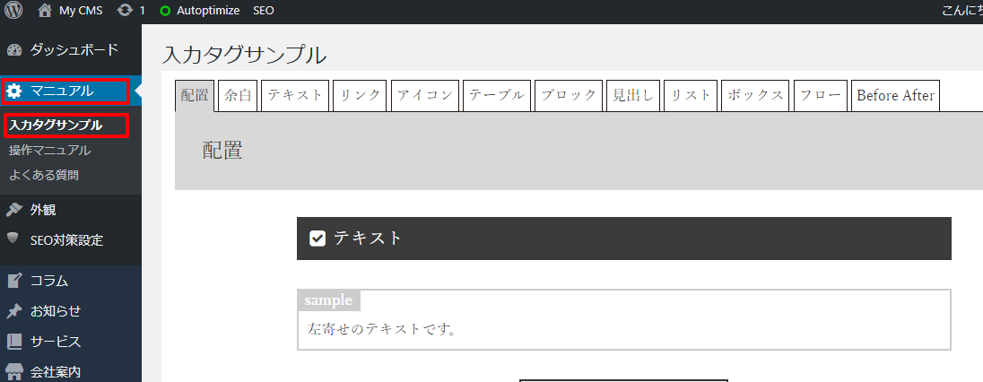Image resolution: width=983 pixels, height=382 pixels.
Task: Open the コラム edit icon
Action: pos(14,281)
